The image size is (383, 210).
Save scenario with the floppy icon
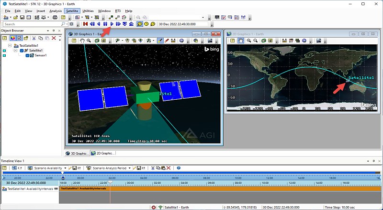click(22, 17)
